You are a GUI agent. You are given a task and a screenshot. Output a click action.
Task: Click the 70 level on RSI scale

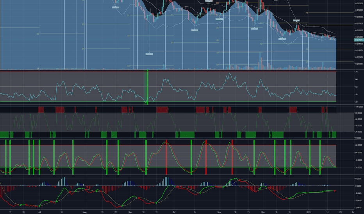click(356, 72)
